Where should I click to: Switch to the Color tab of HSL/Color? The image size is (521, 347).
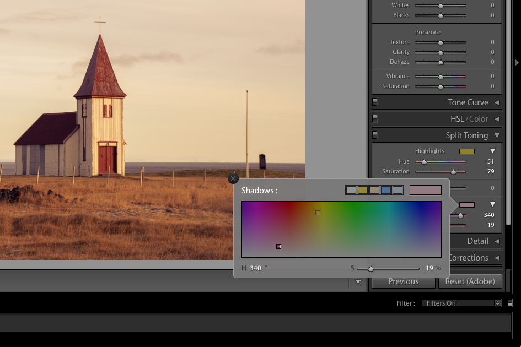tap(476, 118)
